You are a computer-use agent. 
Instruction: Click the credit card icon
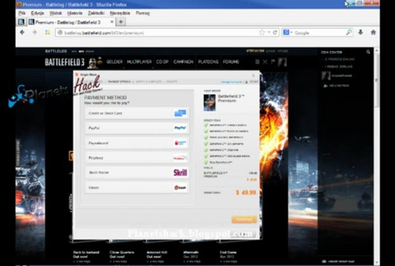(180, 113)
